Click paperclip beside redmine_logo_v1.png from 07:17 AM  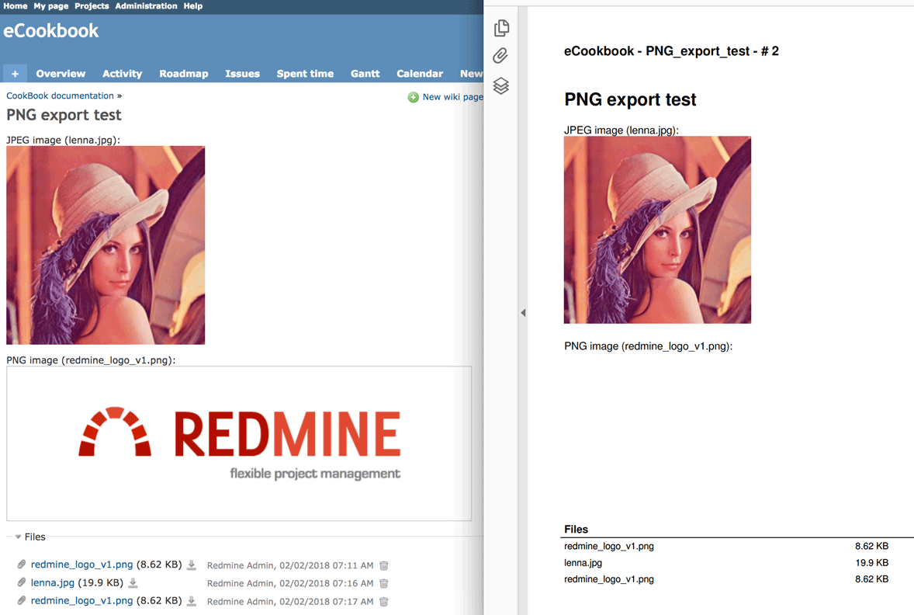coord(22,600)
